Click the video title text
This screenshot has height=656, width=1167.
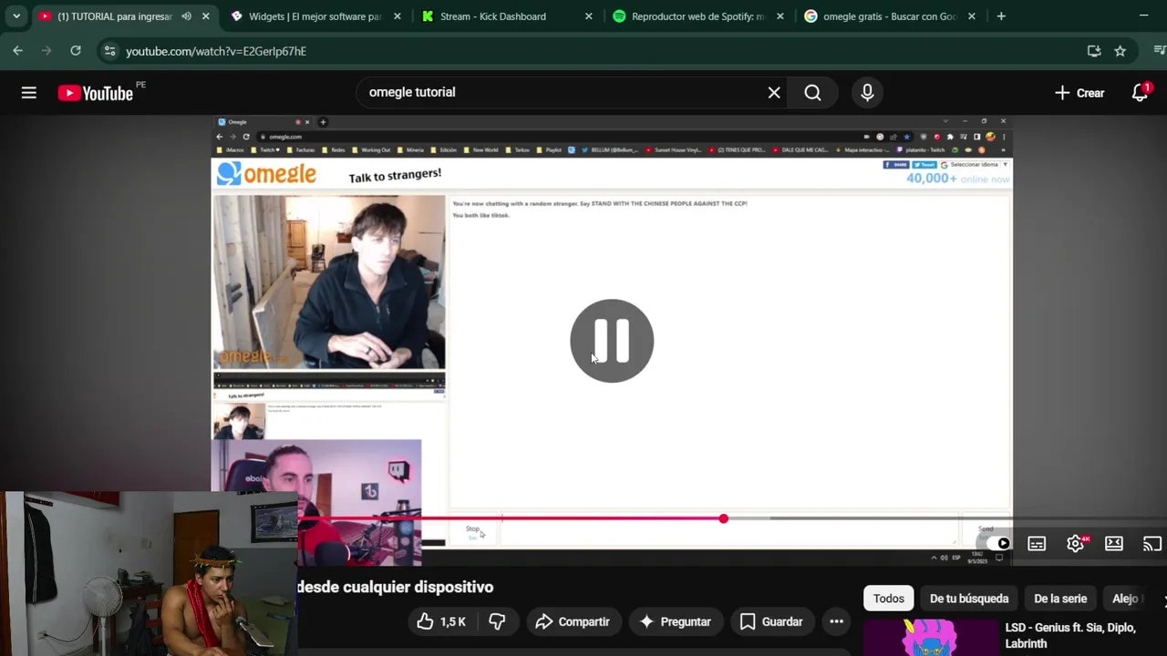(395, 587)
